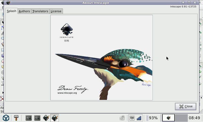
Task: Select the Inkscape workspace pager thumbnail
Action: 168,118
